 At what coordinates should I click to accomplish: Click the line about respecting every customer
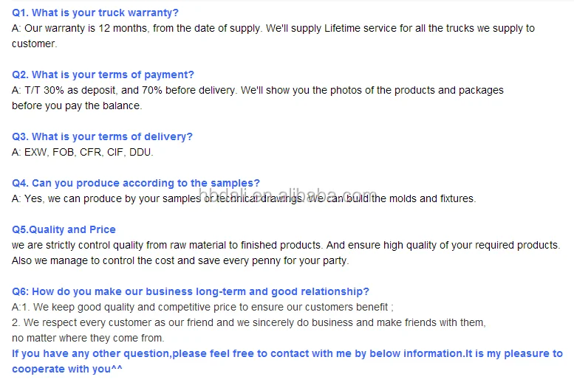point(248,322)
